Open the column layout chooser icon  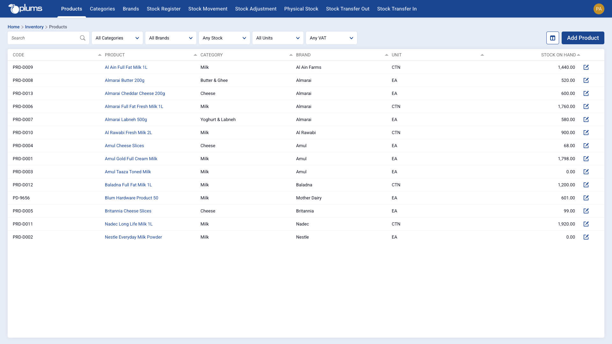[553, 38]
